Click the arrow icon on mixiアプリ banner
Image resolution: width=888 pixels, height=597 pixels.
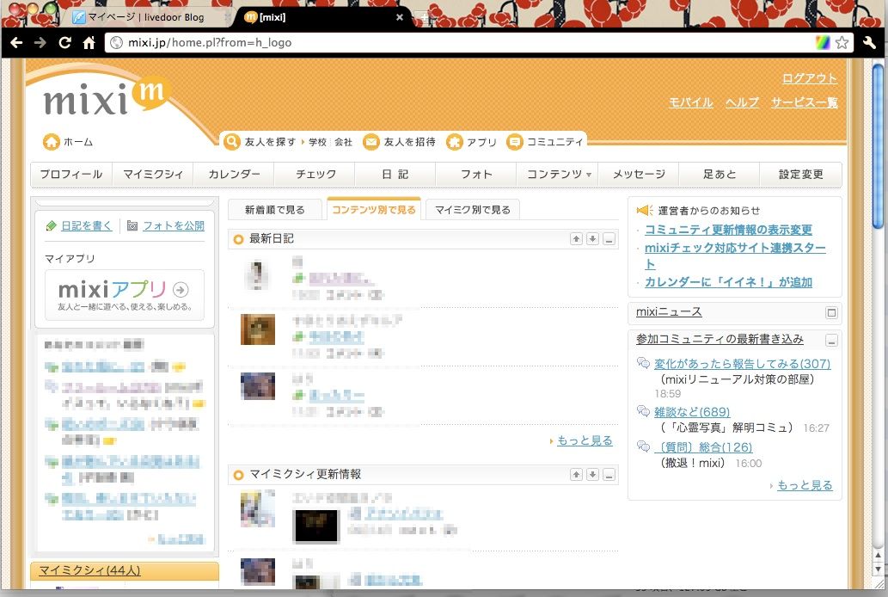(181, 290)
